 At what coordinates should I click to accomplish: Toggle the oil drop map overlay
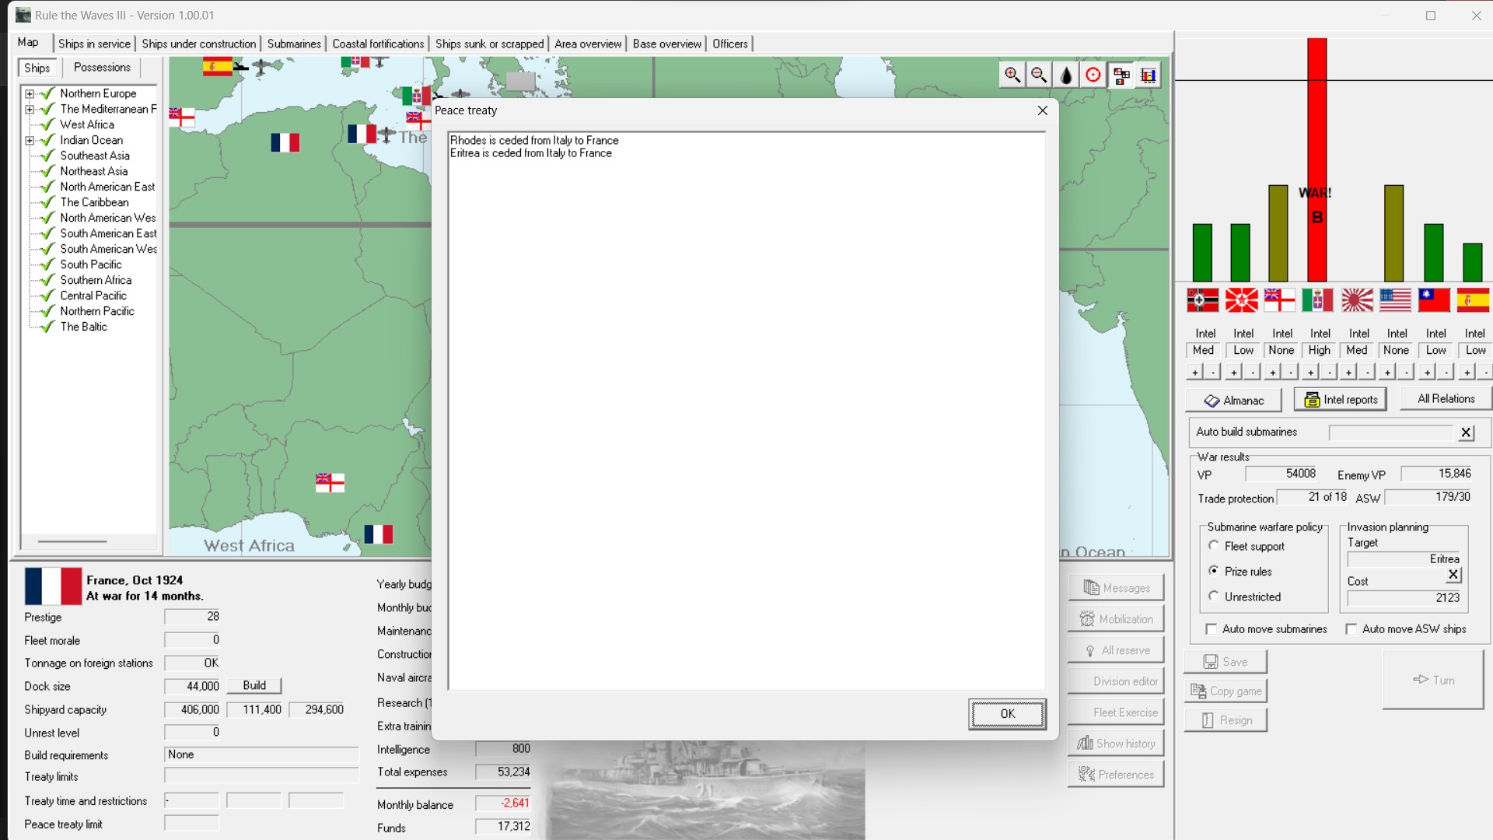click(x=1066, y=75)
